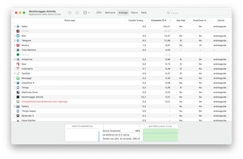Image resolution: width=243 pixels, height=159 pixels.
Task: Click the Hazel Notifier app icon
Action: [18, 121]
